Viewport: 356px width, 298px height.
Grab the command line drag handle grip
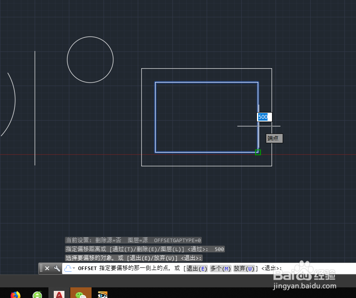[x=41, y=268]
